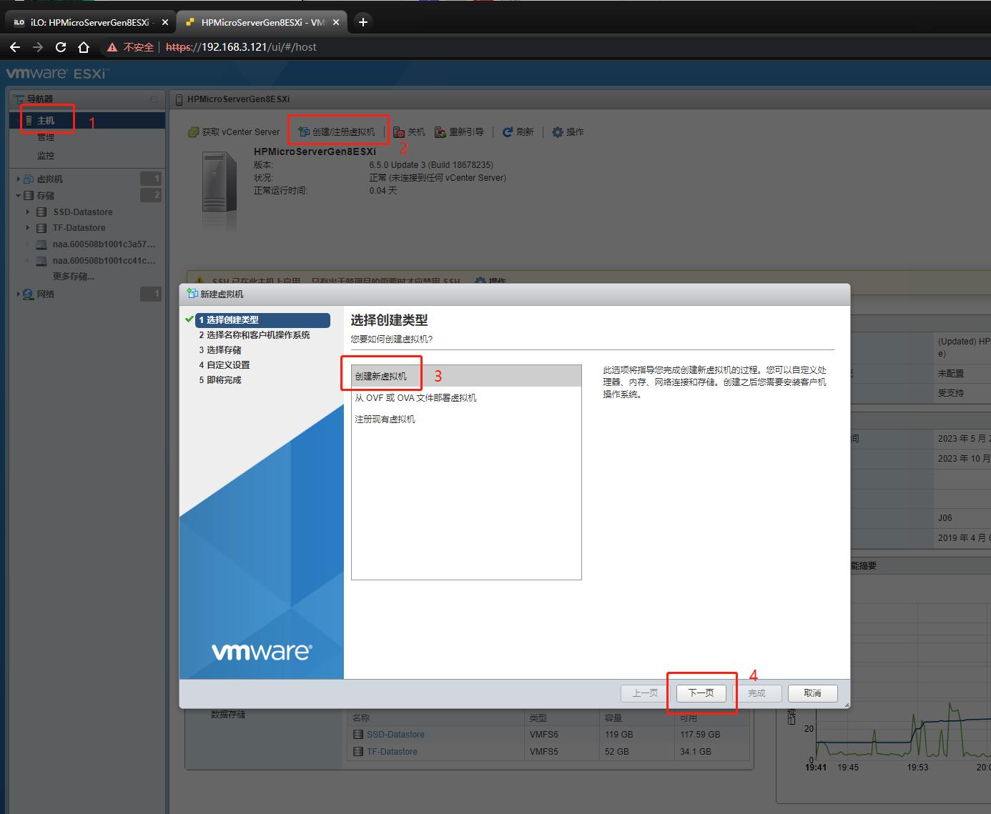Click the version text "6.5.0 Update 3 (Build 18678235)"

431,165
